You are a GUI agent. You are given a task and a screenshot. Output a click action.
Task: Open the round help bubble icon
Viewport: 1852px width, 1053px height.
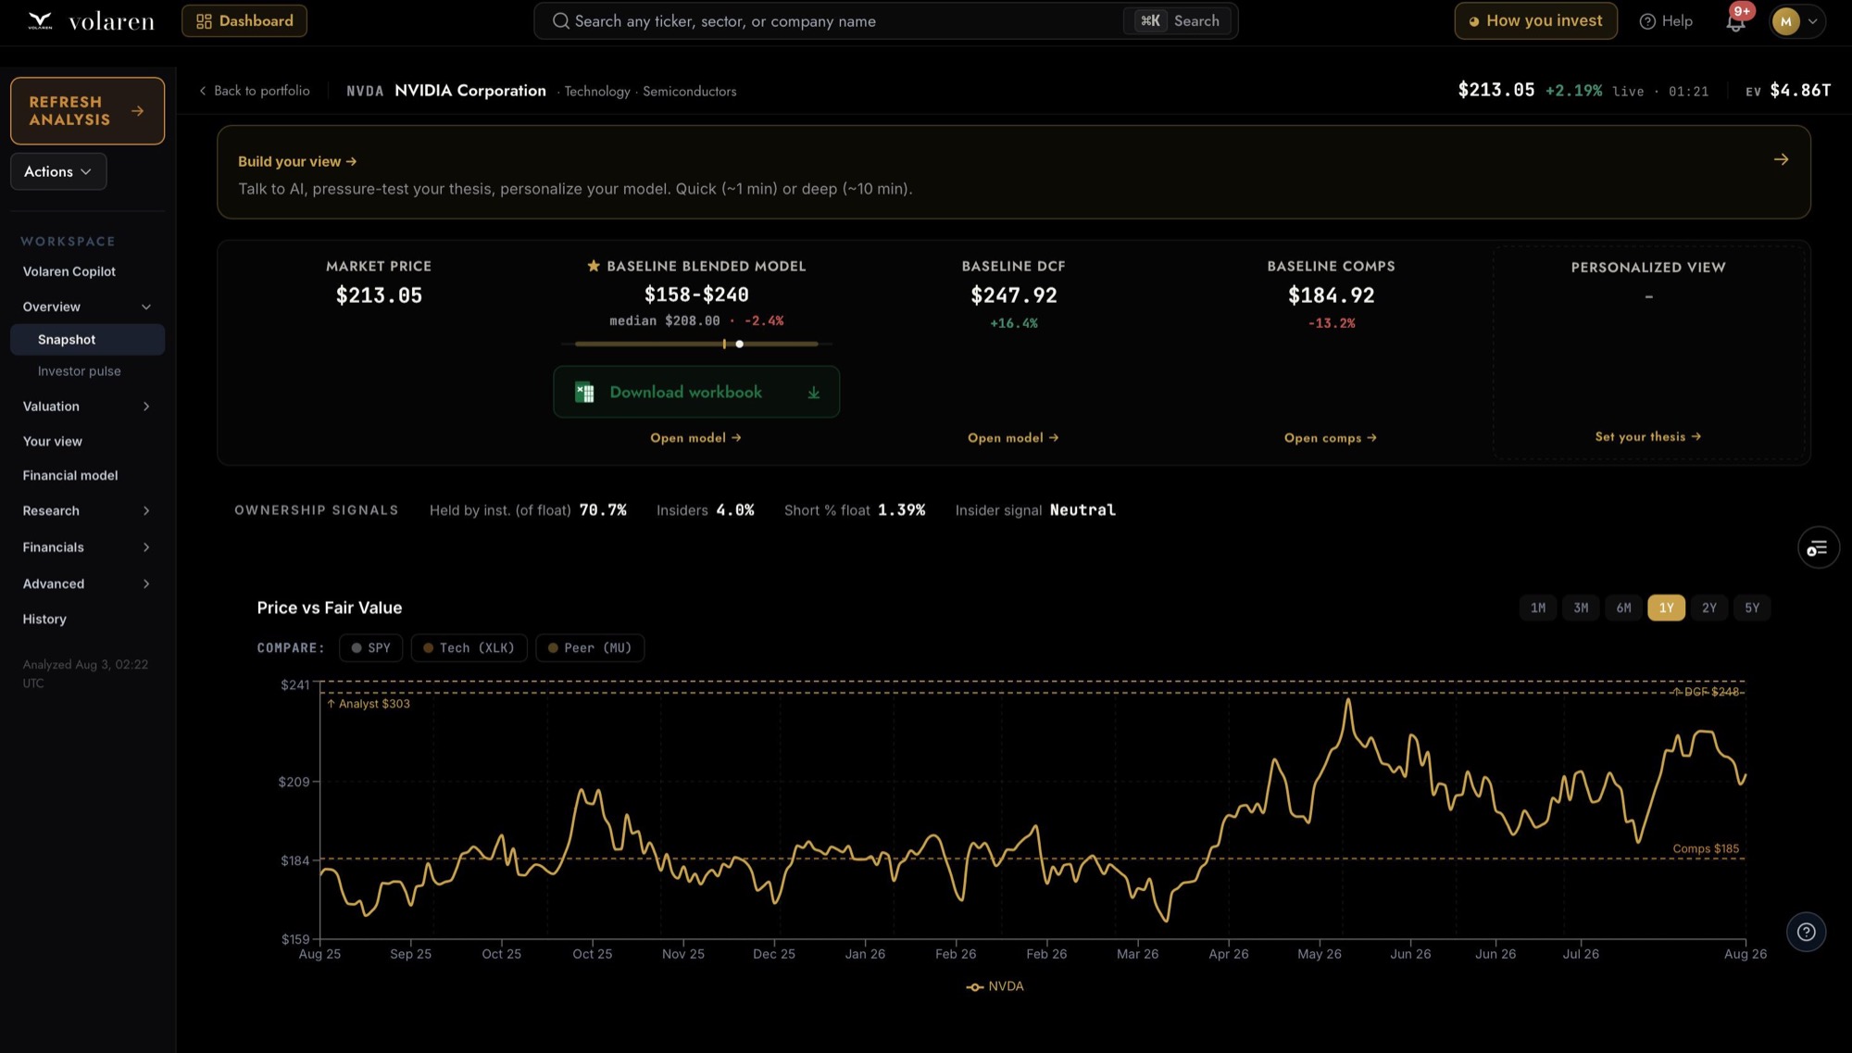pyautogui.click(x=1806, y=932)
